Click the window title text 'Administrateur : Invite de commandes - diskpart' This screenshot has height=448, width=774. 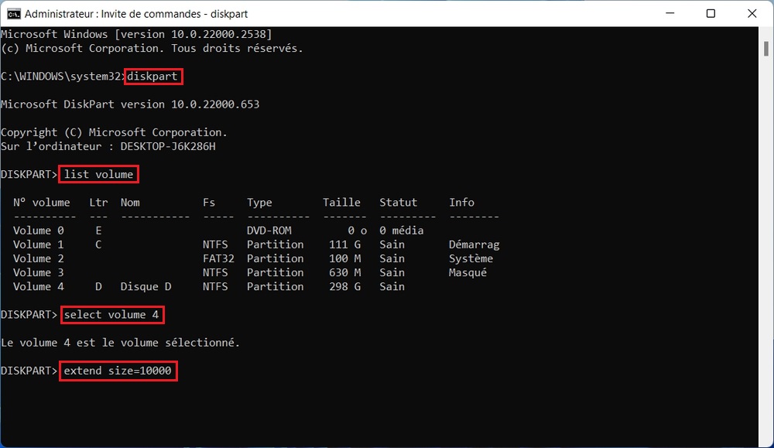[136, 14]
